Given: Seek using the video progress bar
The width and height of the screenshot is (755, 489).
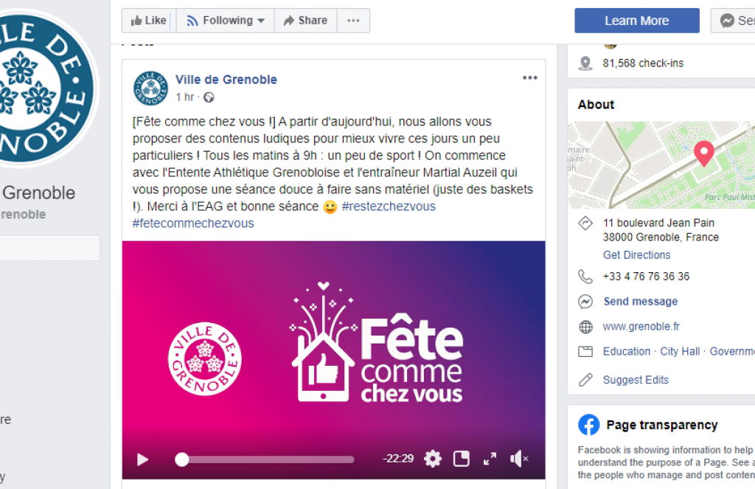Looking at the screenshot, I should (x=265, y=459).
